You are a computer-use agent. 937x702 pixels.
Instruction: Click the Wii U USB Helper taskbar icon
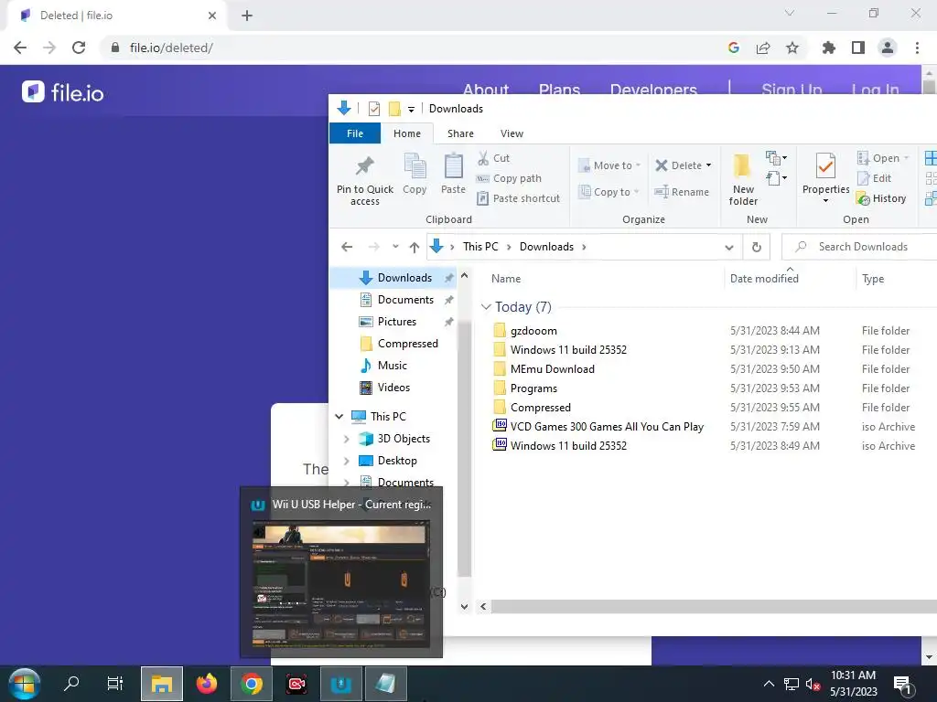pos(340,684)
